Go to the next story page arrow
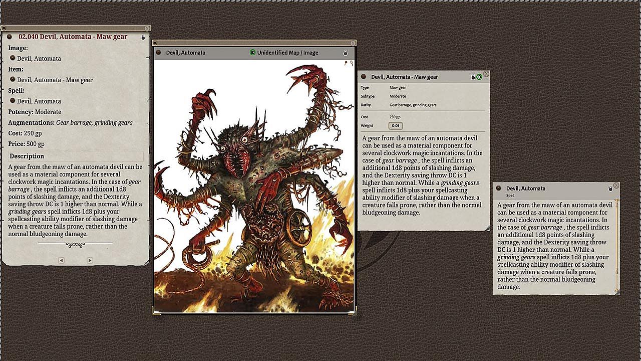Viewport: 641px width, 361px height. pos(90,260)
